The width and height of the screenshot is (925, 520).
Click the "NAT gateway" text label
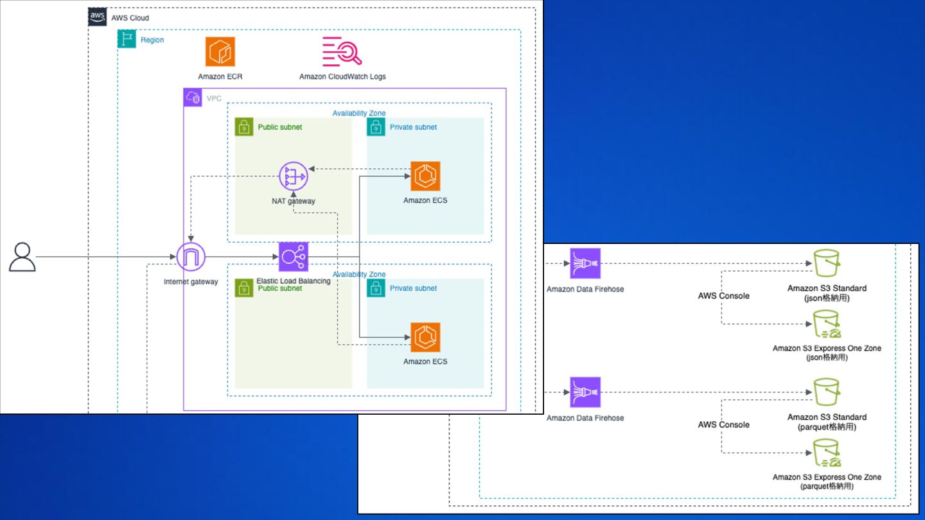294,201
